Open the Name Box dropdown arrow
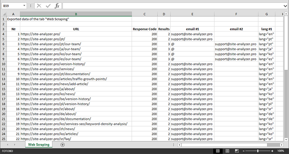Image resolution: width=289 pixels, height=154 pixels. [24, 6]
